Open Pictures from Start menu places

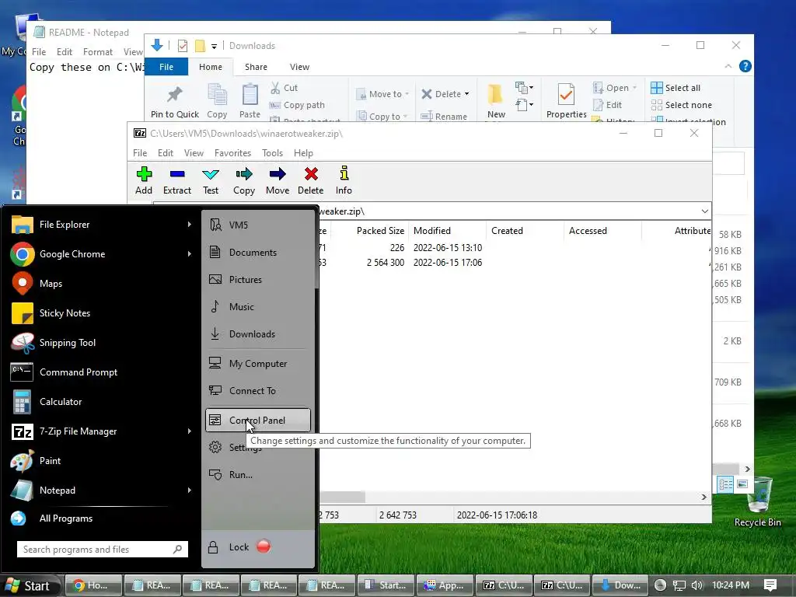[258, 279]
